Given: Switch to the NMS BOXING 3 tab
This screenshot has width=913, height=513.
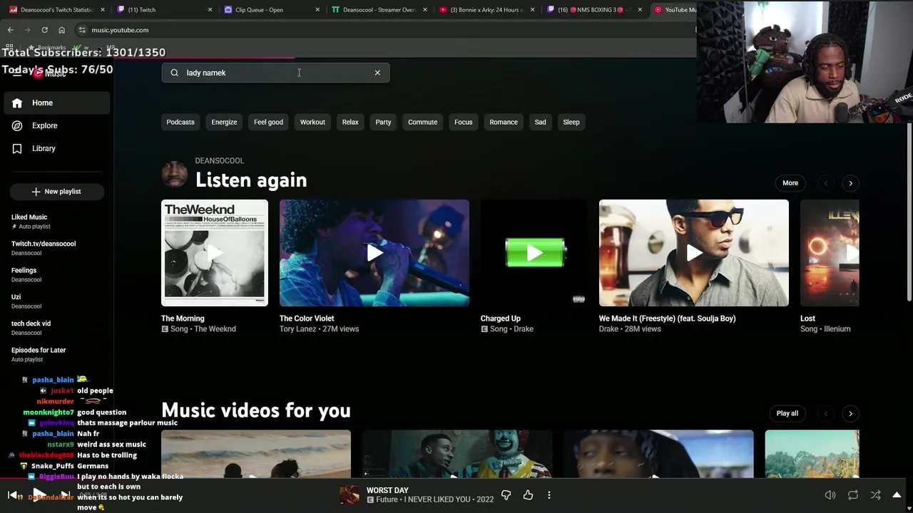Looking at the screenshot, I should coord(593,10).
